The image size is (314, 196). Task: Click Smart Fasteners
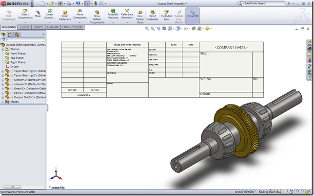[65, 16]
